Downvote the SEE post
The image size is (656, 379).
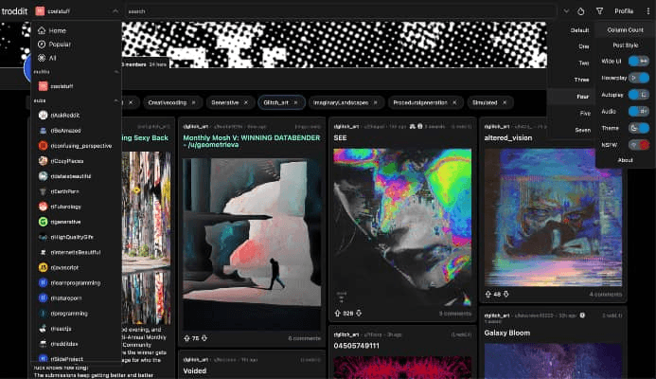tap(359, 314)
